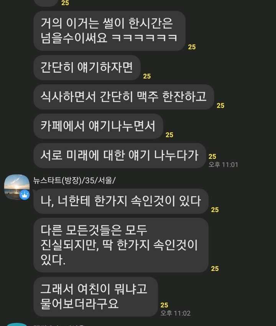Tap the teal profile avatar at bottom
This screenshot has width=276, height=326.
point(16,324)
